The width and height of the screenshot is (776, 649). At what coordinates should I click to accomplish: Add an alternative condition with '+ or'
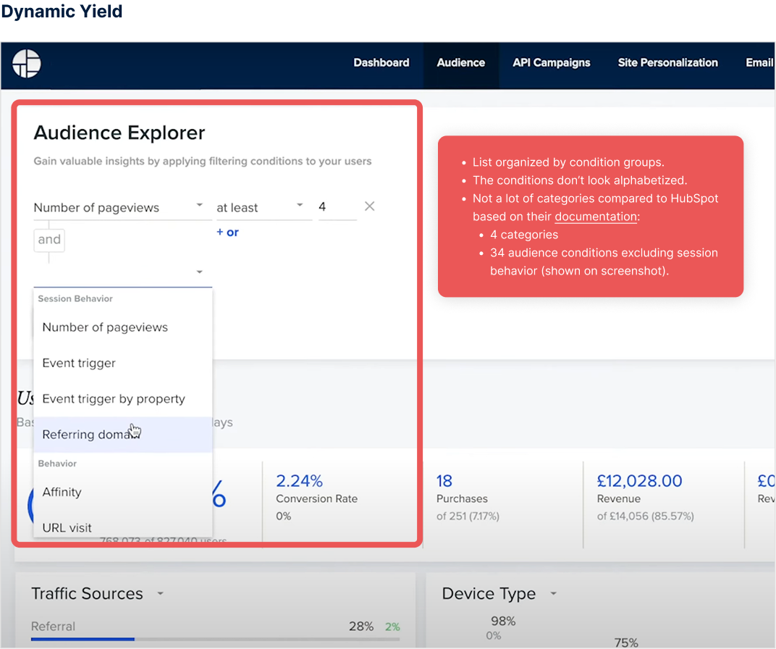(227, 233)
